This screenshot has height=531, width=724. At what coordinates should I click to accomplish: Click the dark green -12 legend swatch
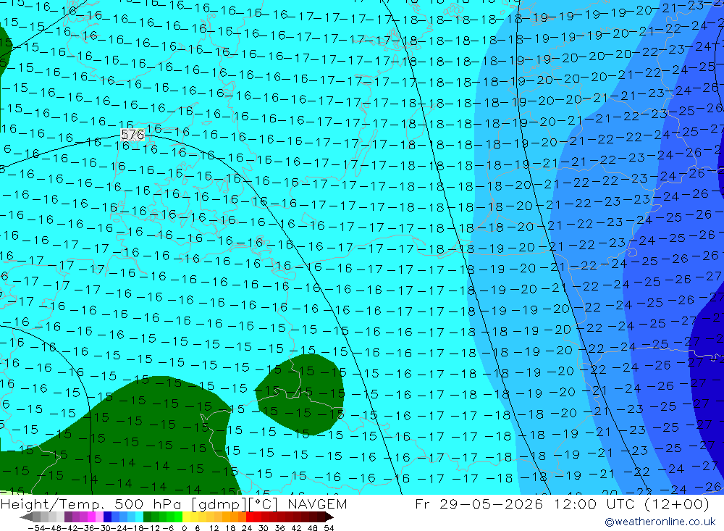(x=147, y=517)
